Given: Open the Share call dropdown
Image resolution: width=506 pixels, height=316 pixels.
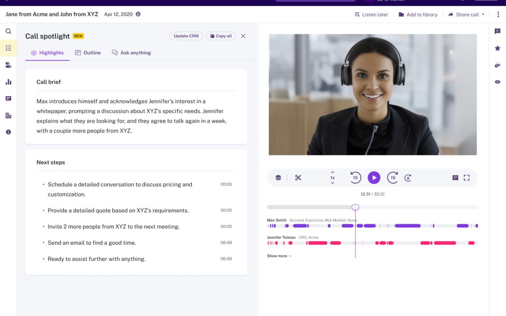Looking at the screenshot, I should tap(466, 15).
